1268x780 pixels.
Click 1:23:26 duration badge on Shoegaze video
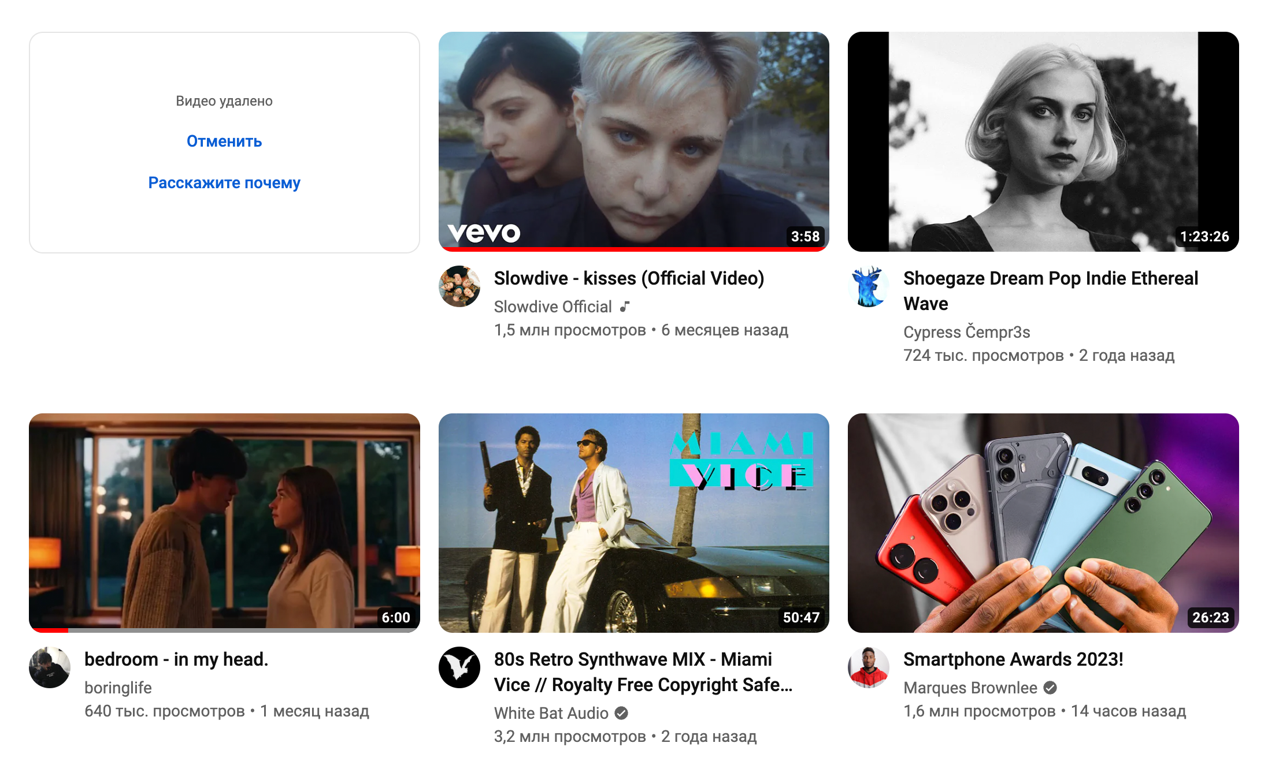tap(1204, 237)
